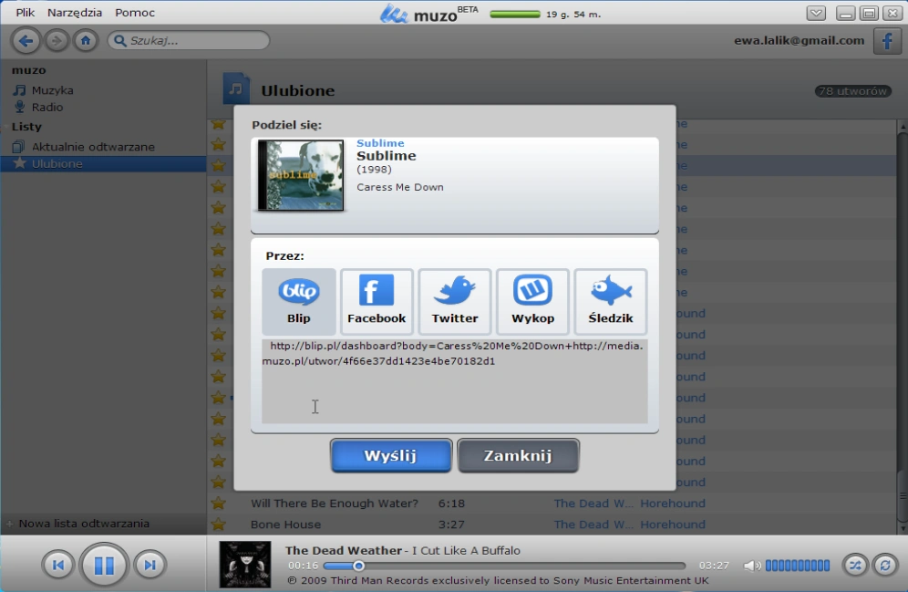Open the home screen icon
908x592 pixels.
[86, 40]
